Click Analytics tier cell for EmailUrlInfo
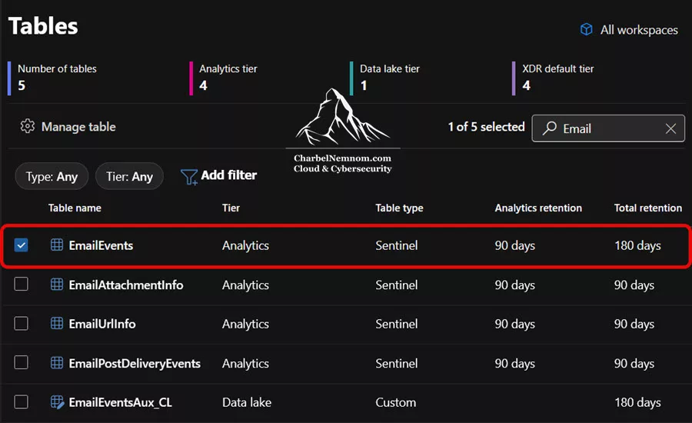Screen dimensions: 692x423 tap(245, 324)
